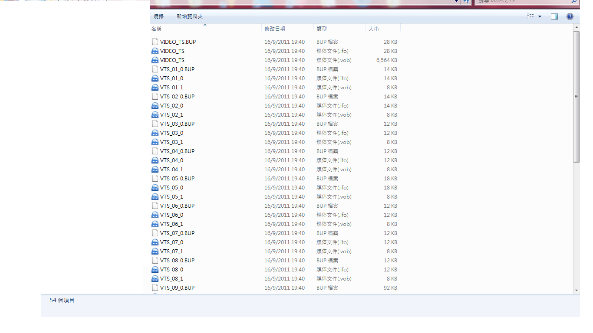593x333 pixels.
Task: Select the file name VTS_08_0 (.ifo)
Action: [171, 270]
